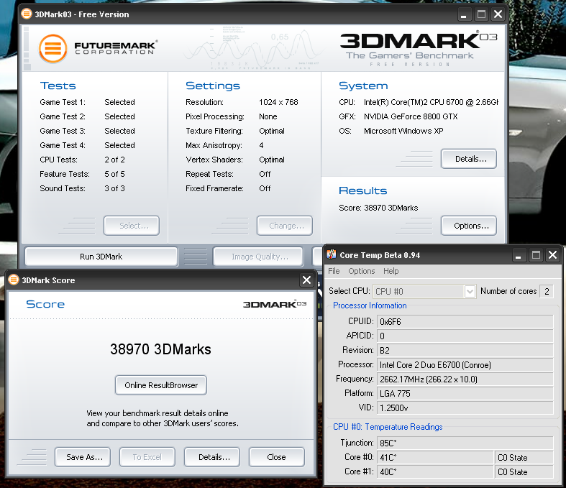Screen dimensions: 566x488
Task: Click the Max Anisotropy value 4
Action: pyautogui.click(x=261, y=145)
